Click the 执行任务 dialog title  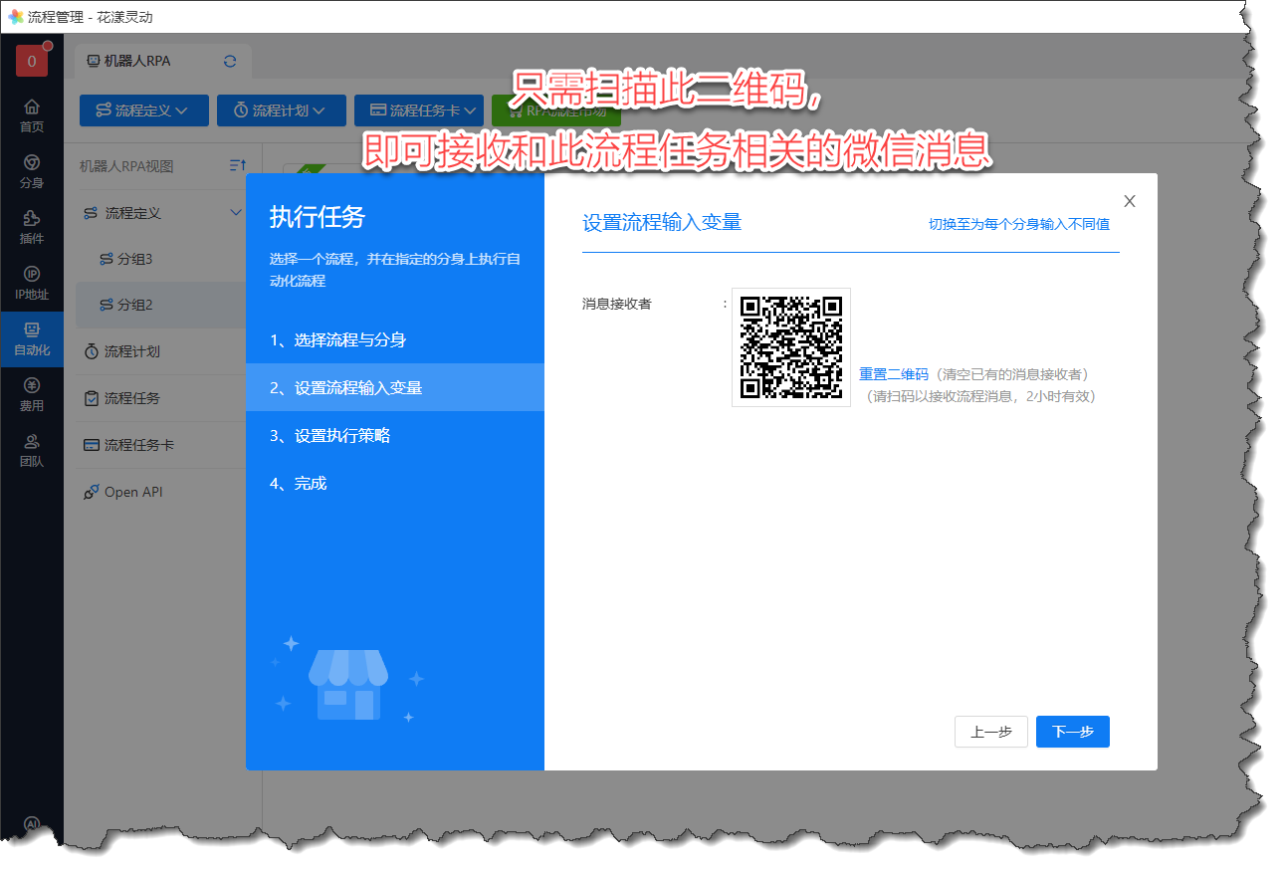click(x=318, y=218)
